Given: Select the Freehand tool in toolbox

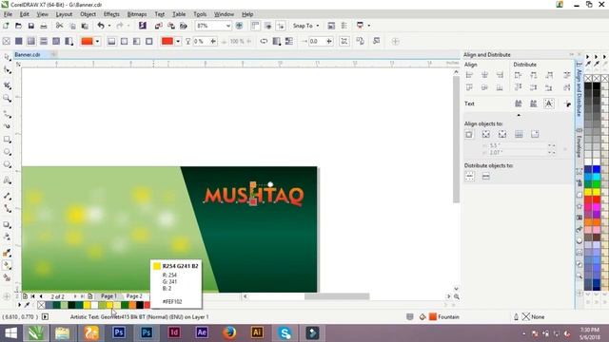Looking at the screenshot, I should coord(7,114).
